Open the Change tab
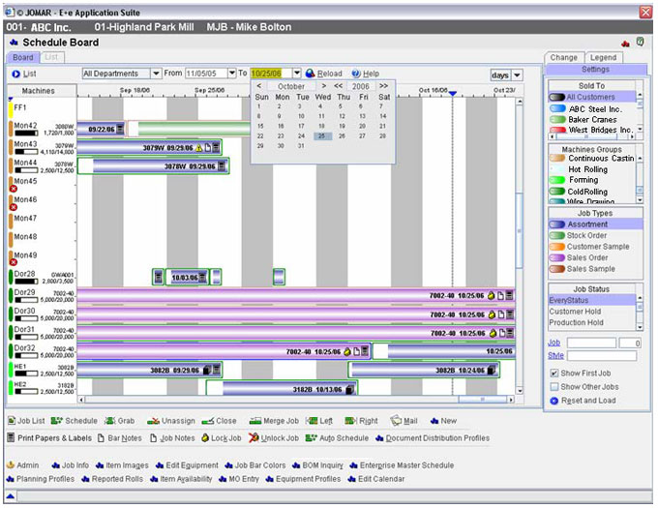 (563, 57)
